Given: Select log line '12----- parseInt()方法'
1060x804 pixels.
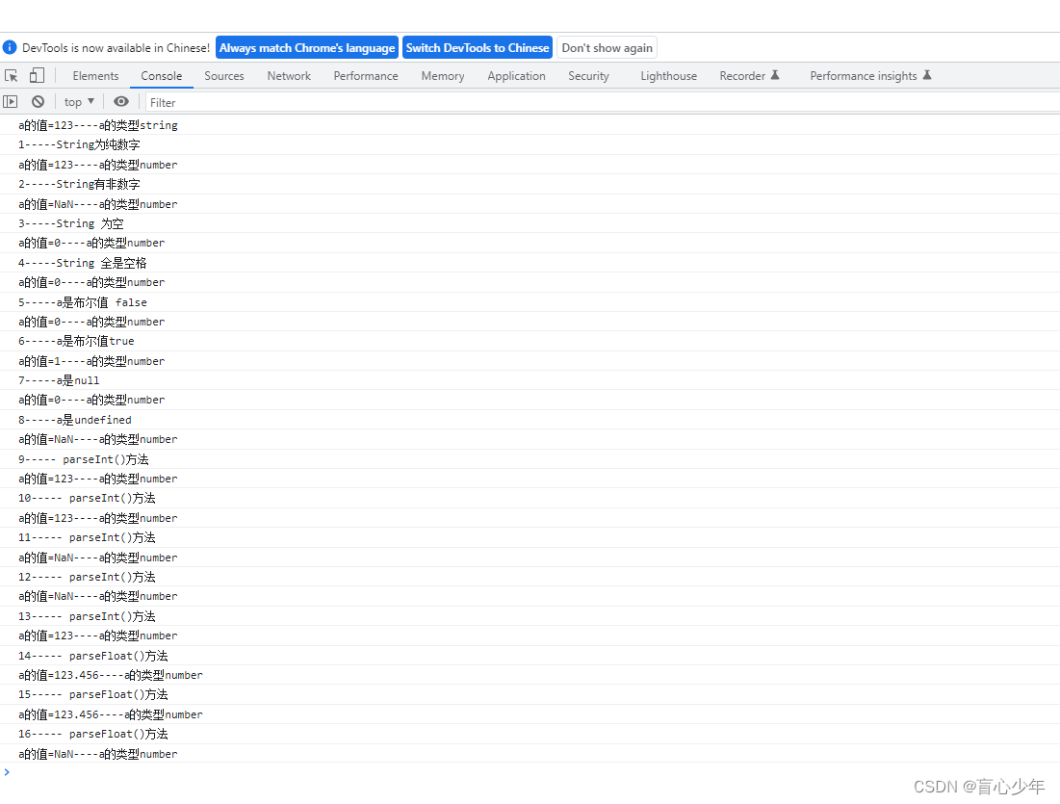Looking at the screenshot, I should (x=87, y=577).
